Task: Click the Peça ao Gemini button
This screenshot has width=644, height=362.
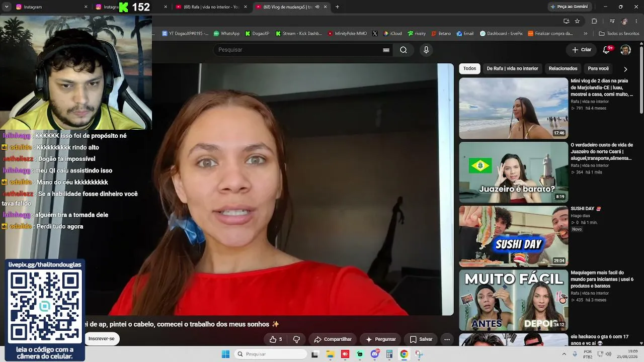Action: pos(569,7)
